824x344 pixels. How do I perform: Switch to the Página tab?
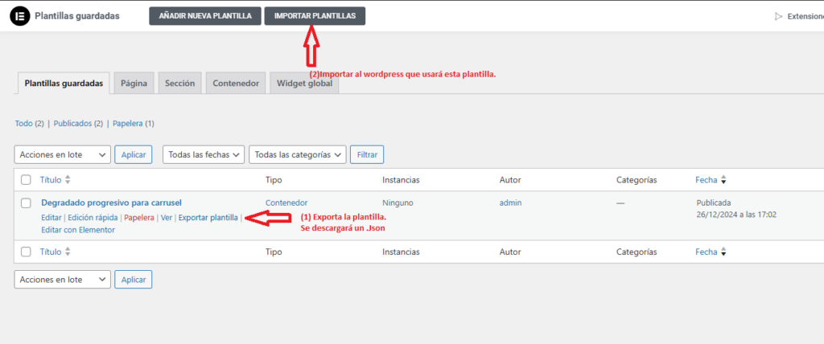[x=134, y=83]
